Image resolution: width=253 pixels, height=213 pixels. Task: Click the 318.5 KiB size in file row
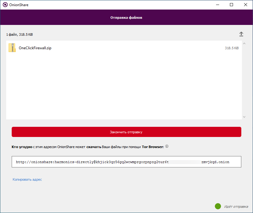pyautogui.click(x=231, y=48)
